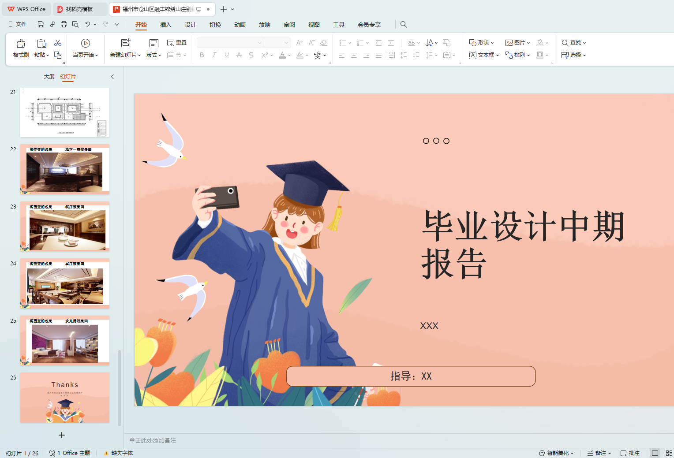The width and height of the screenshot is (674, 458).
Task: Click the Copy icon below the scissors
Action: point(58,55)
